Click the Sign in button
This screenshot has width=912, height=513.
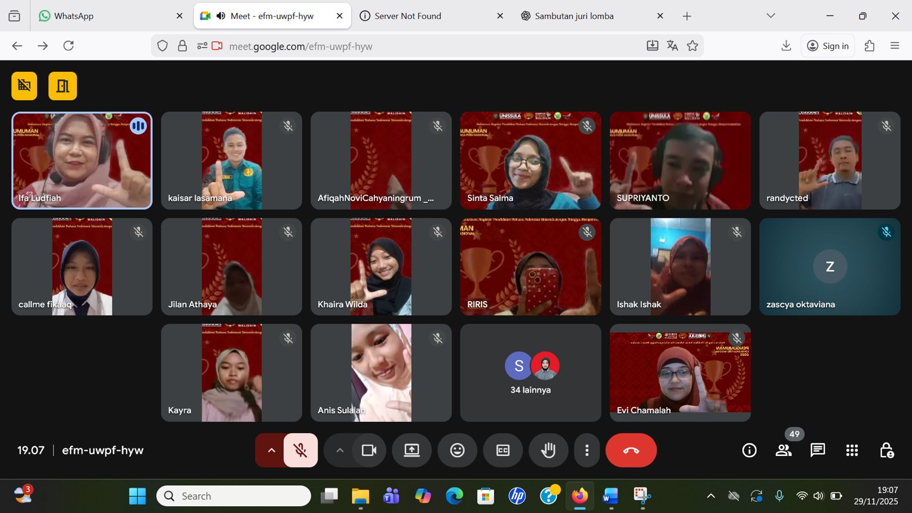coord(828,46)
